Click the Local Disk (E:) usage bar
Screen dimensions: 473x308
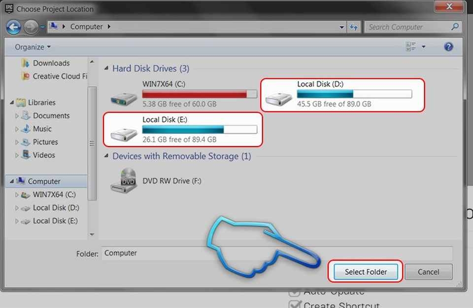pos(200,130)
